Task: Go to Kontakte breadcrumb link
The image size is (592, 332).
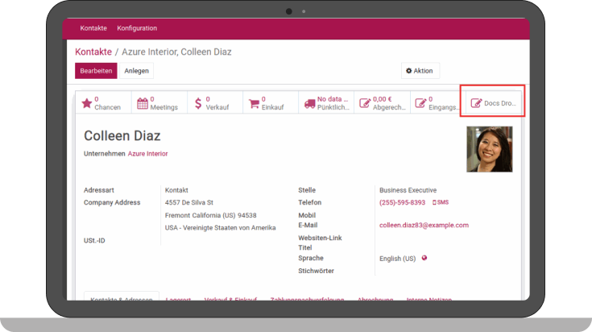Action: (93, 52)
